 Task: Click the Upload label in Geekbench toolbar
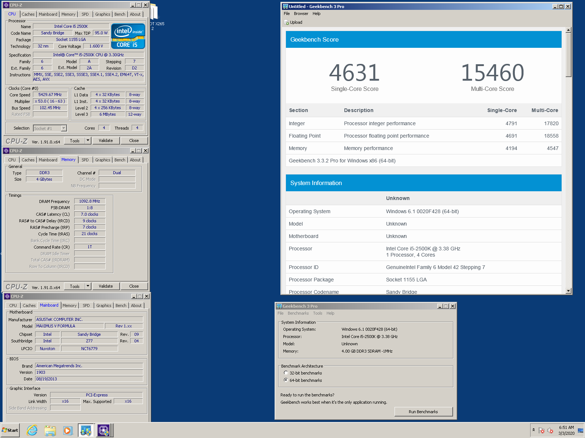(296, 22)
